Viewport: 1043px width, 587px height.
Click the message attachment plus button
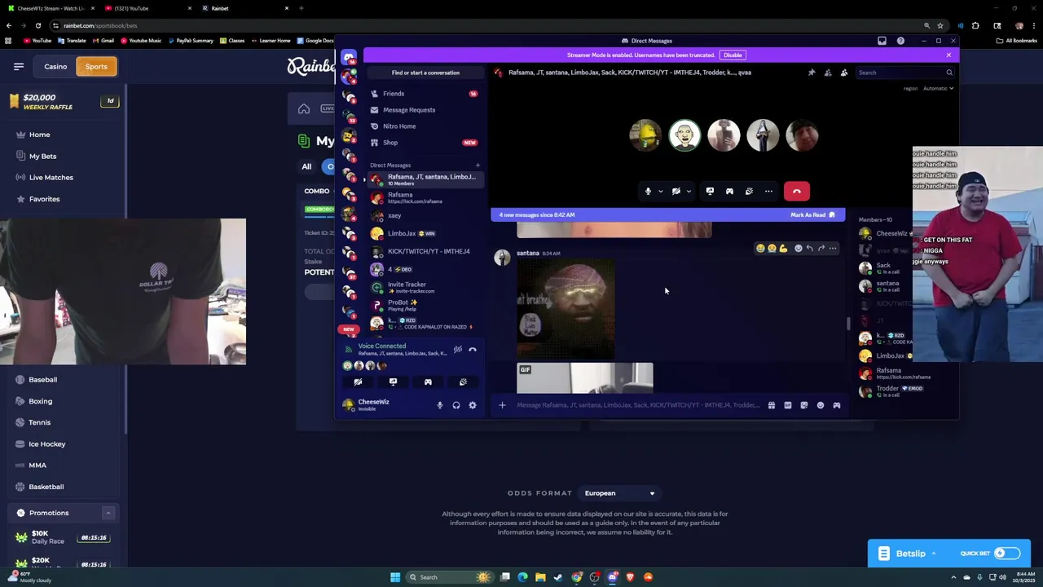click(x=502, y=405)
